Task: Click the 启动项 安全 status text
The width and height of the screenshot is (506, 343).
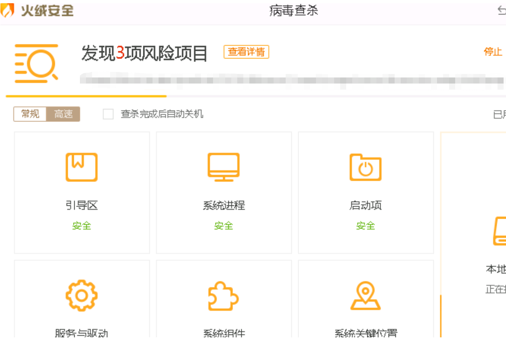Action: [366, 226]
